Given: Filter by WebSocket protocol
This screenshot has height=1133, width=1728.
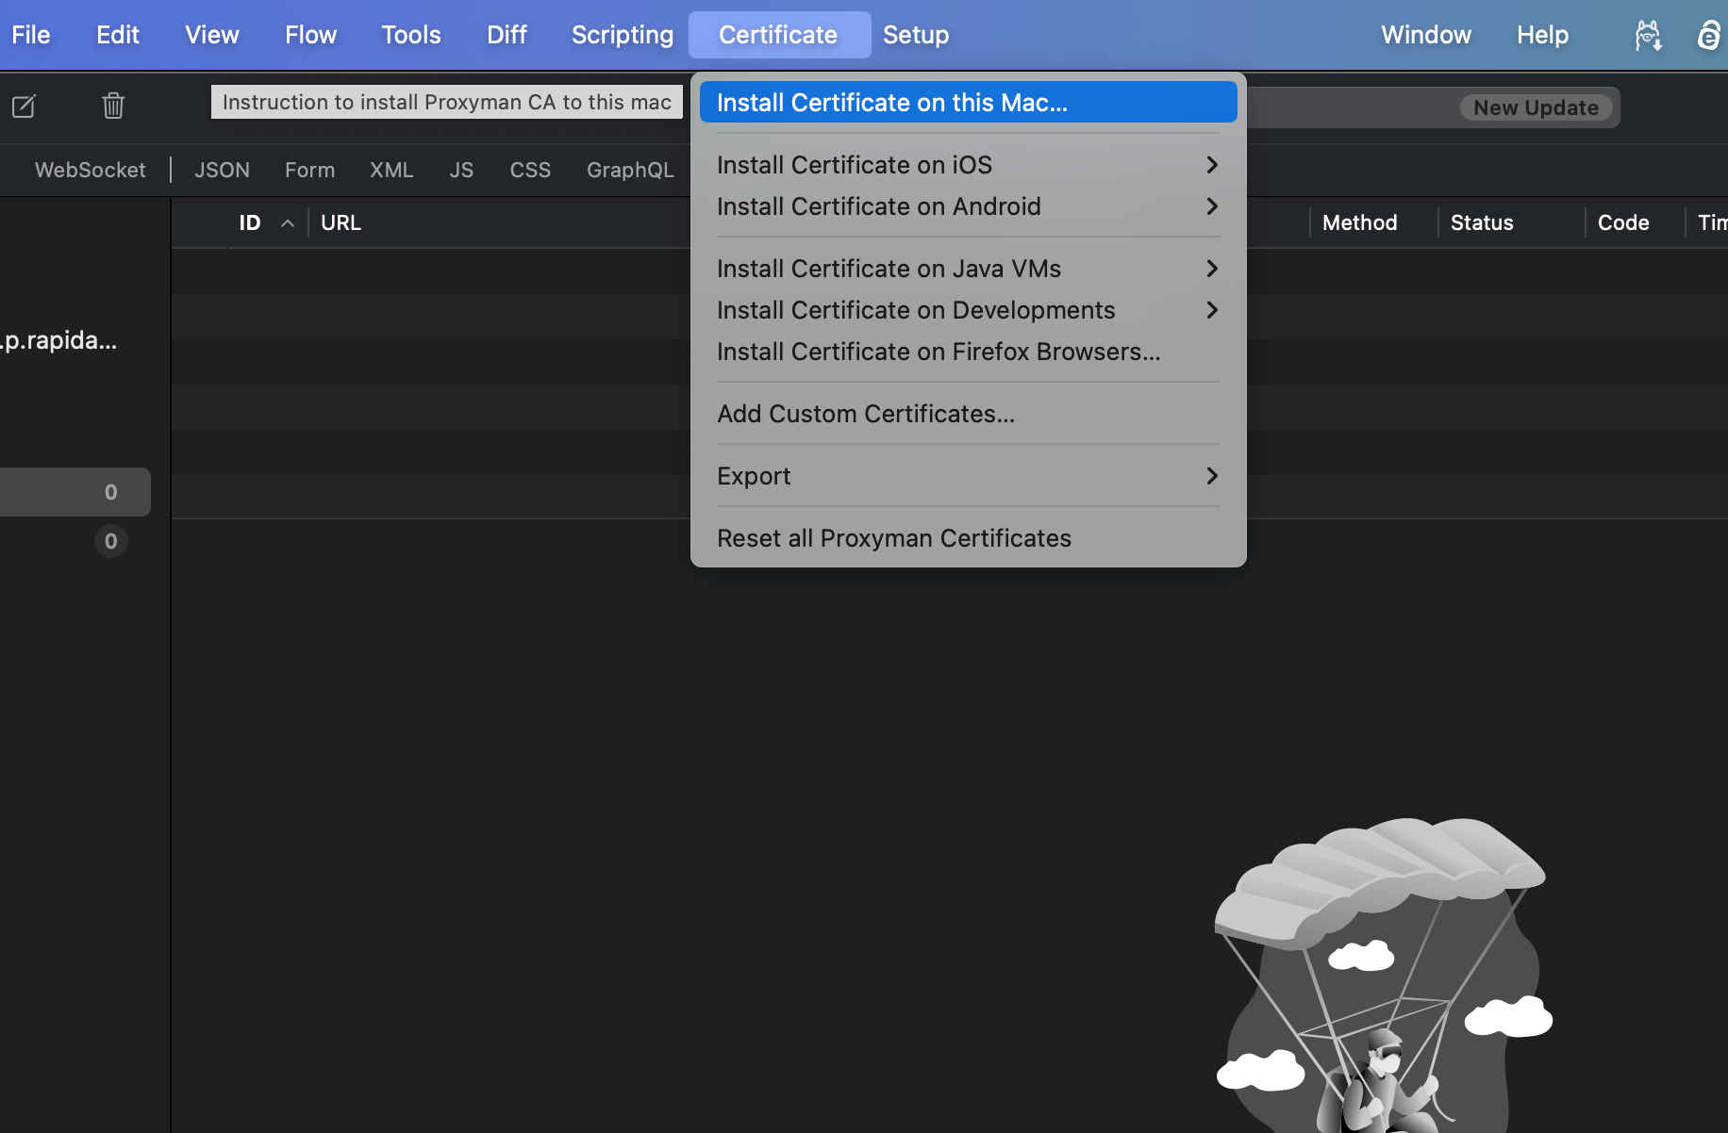Looking at the screenshot, I should pos(91,170).
